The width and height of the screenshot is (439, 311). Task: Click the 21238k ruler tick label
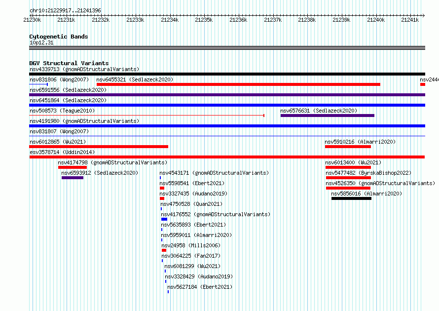307,20
